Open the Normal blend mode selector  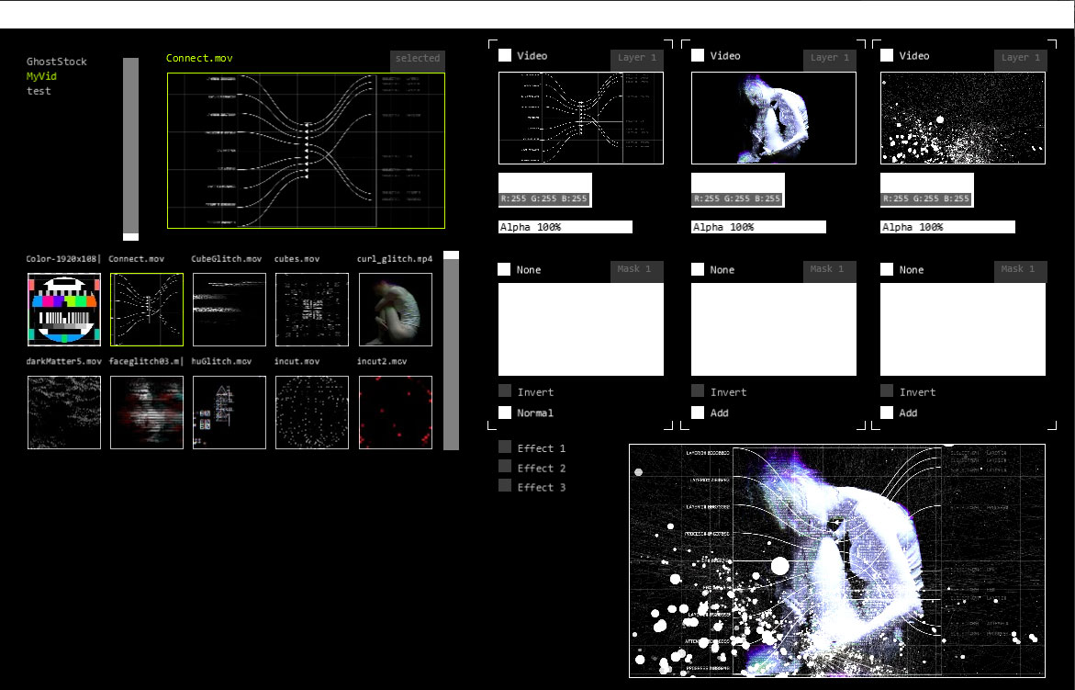point(505,413)
